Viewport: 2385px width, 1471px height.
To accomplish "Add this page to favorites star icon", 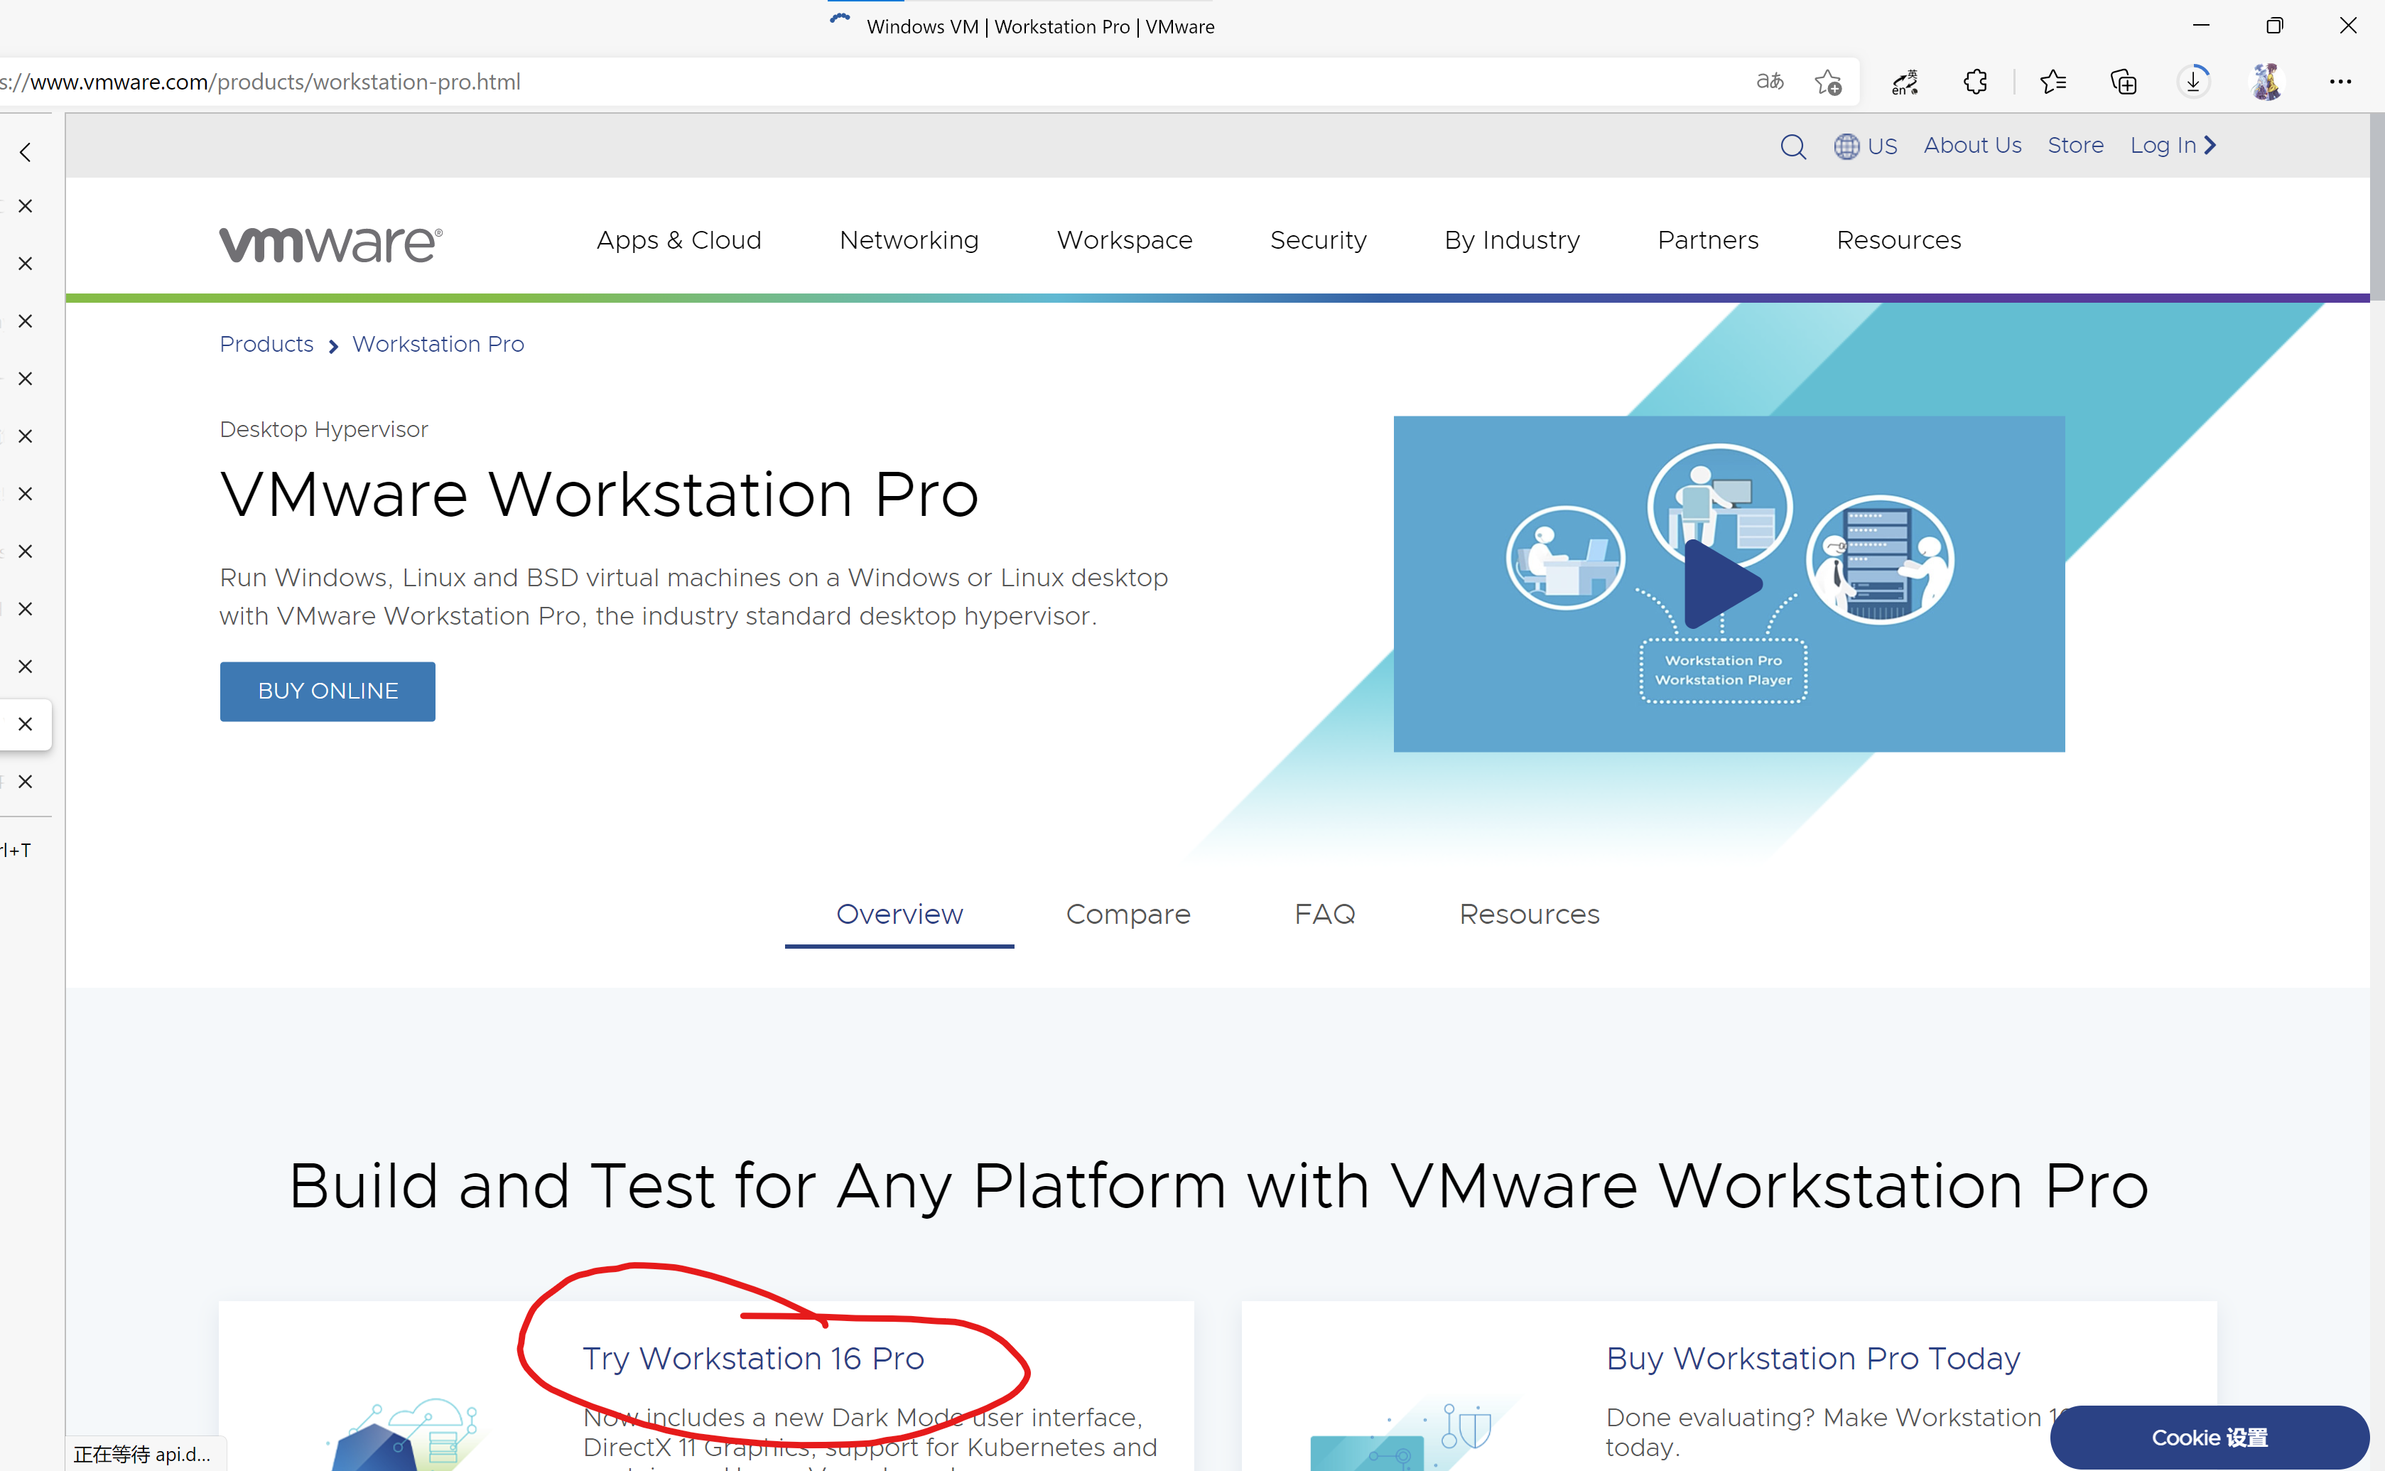I will (1829, 82).
